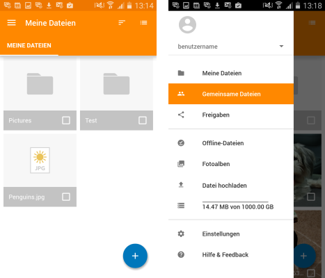Click the question mark help icon
The width and height of the screenshot is (325, 278).
[181, 254]
